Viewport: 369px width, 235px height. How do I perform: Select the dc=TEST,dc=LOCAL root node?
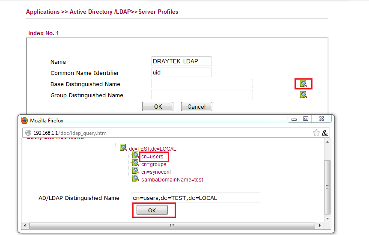[x=152, y=149]
